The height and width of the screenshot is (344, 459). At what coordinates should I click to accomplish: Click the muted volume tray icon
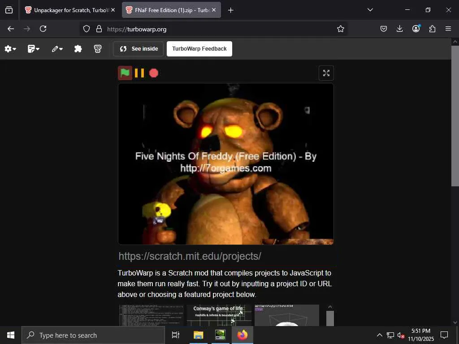click(401, 335)
